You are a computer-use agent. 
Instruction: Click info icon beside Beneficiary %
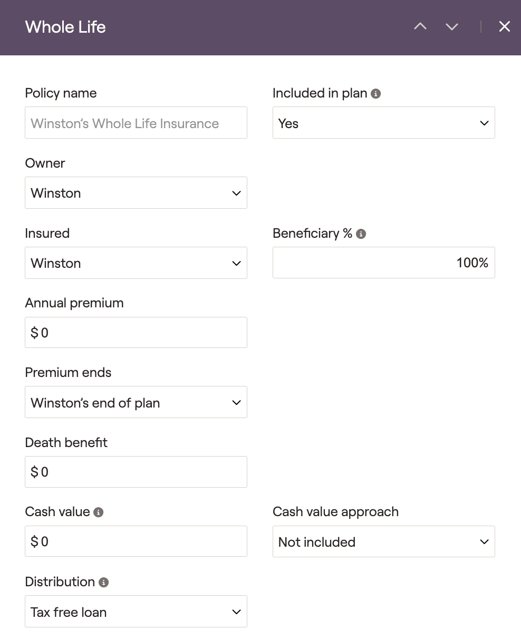(x=361, y=234)
